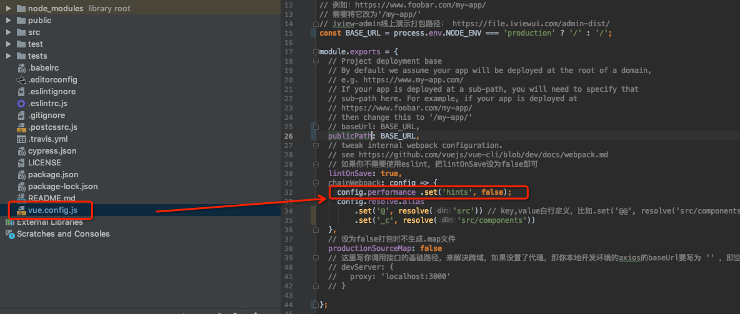Click the package.json file icon

pos(21,174)
